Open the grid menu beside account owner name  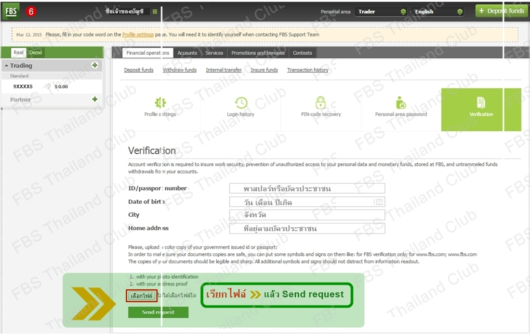tap(155, 12)
